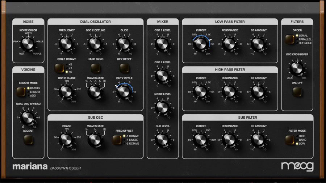Screen dimensions: 326x183
Task: Click the Dual Oscillator Frequency knob
Action: [66, 44]
